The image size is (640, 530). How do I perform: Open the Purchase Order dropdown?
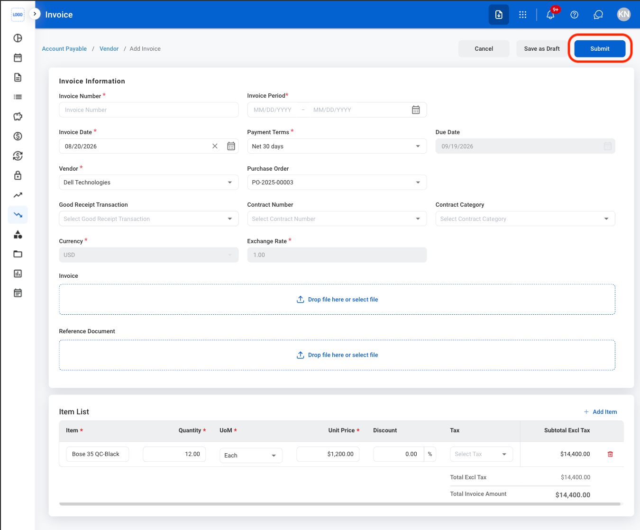(x=337, y=183)
